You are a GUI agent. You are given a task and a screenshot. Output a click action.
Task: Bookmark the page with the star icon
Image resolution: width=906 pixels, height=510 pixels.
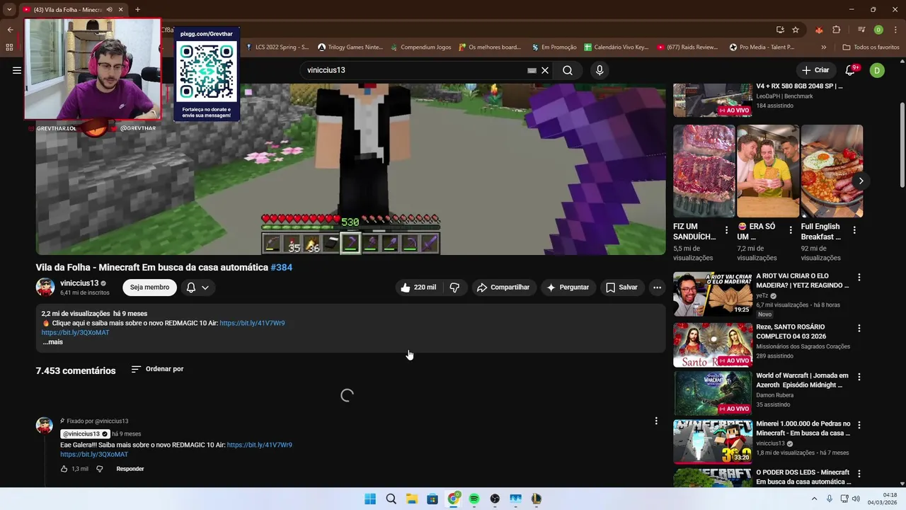click(x=796, y=30)
